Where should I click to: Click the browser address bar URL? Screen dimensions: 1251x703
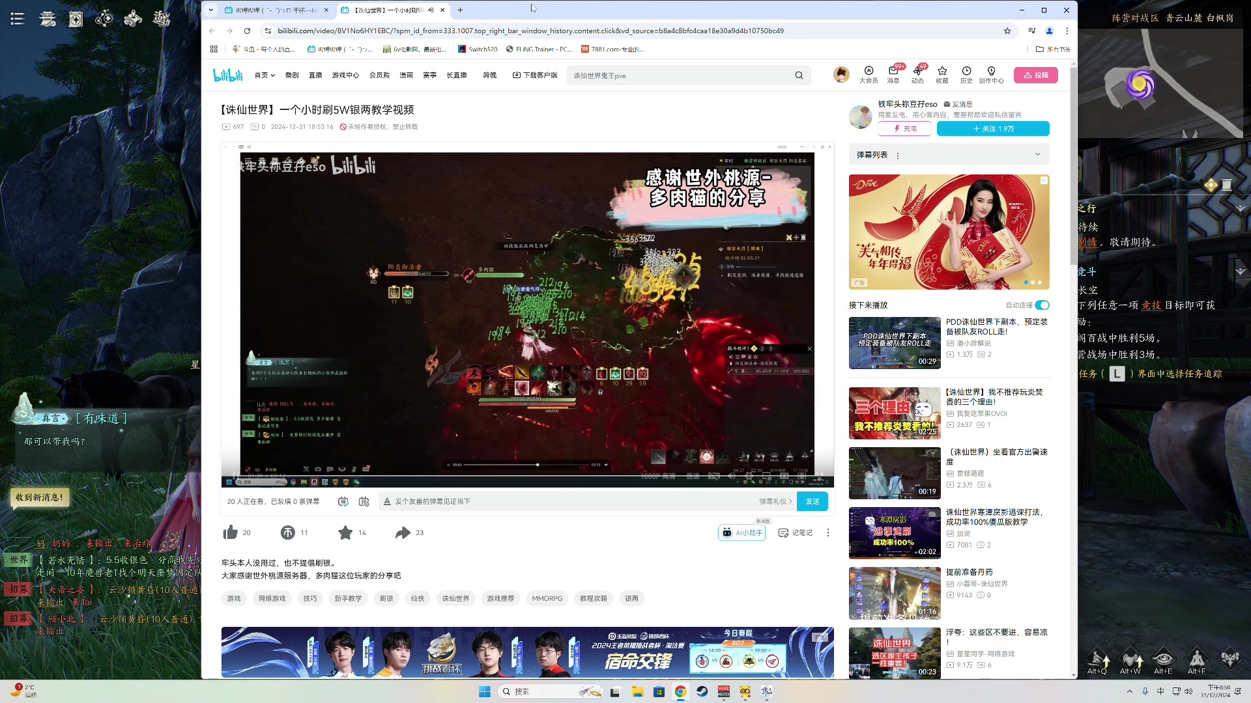(530, 31)
